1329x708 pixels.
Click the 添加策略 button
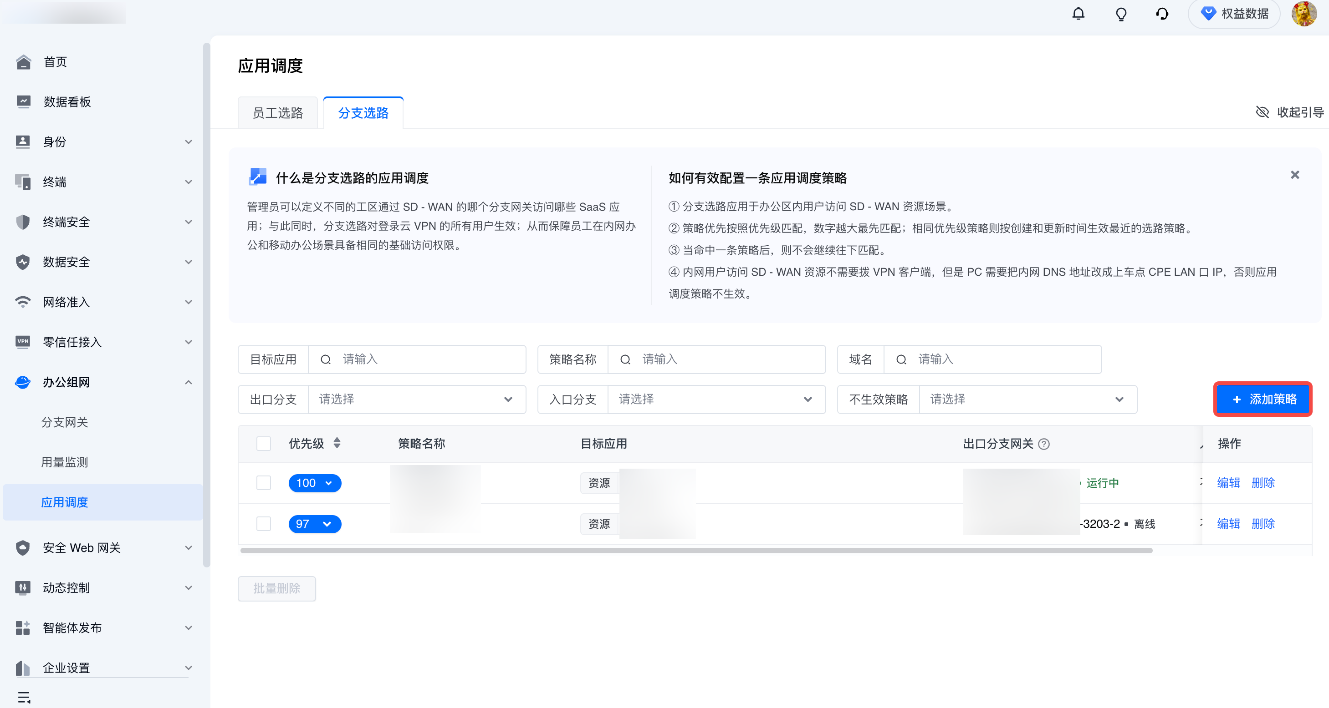[x=1263, y=400]
